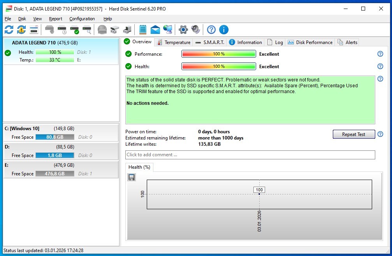The width and height of the screenshot is (392, 256).
Task: Click 'more than 1000 days' lifetime value
Action: tap(221, 138)
